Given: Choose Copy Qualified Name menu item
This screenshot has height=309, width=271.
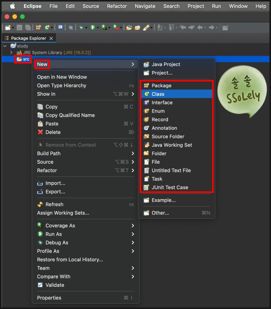Looking at the screenshot, I should tap(86, 115).
